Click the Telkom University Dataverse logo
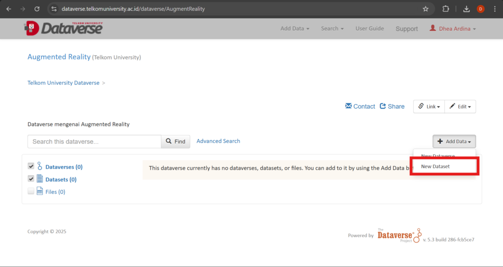The image size is (503, 267). tap(63, 29)
